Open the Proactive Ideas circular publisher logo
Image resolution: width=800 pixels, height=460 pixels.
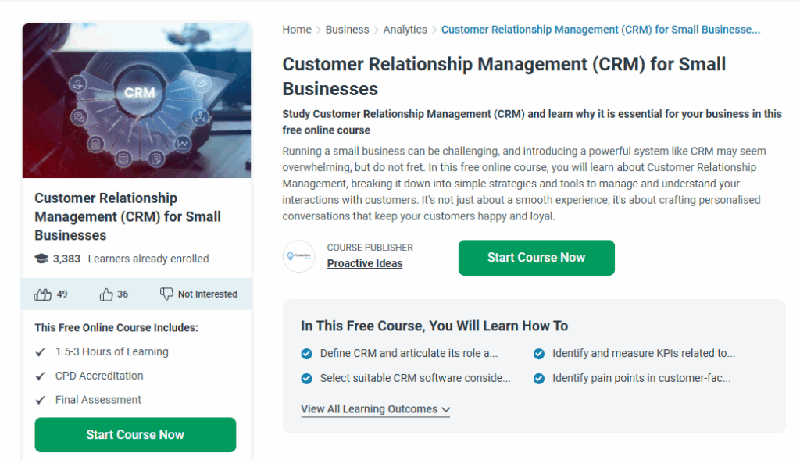pos(298,258)
